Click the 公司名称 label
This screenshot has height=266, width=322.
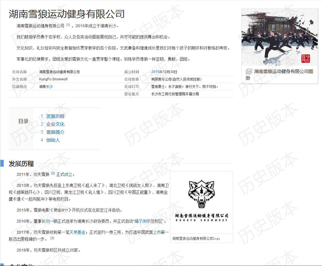click(x=20, y=72)
